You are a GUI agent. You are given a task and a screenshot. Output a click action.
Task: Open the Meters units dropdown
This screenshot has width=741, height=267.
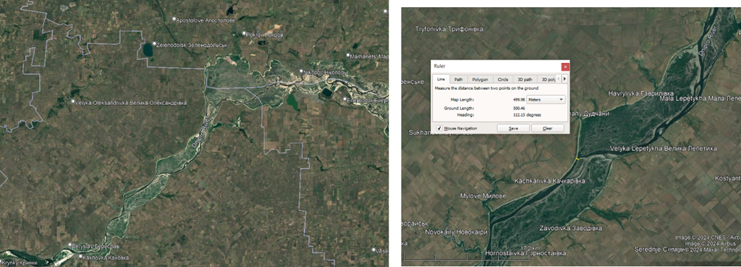(546, 100)
